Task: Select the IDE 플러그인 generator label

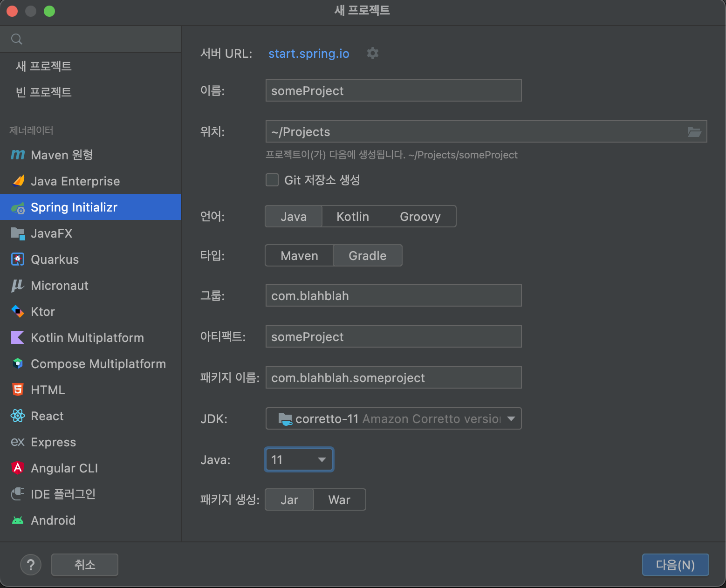Action: coord(63,494)
